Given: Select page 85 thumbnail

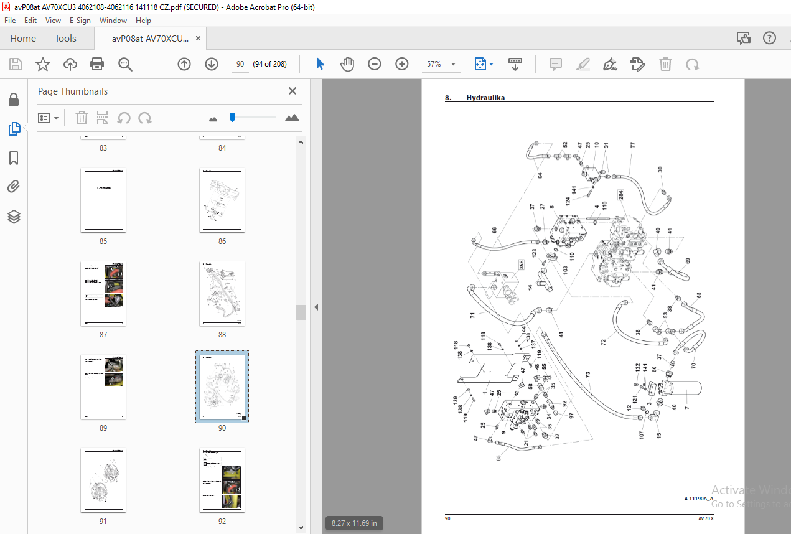Looking at the screenshot, I should (103, 200).
